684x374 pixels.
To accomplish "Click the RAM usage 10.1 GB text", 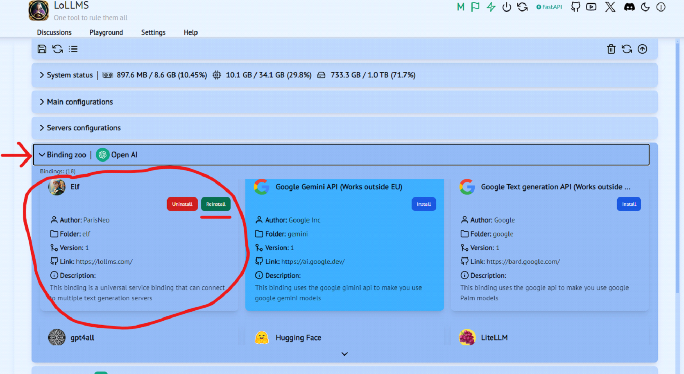I will (269, 75).
